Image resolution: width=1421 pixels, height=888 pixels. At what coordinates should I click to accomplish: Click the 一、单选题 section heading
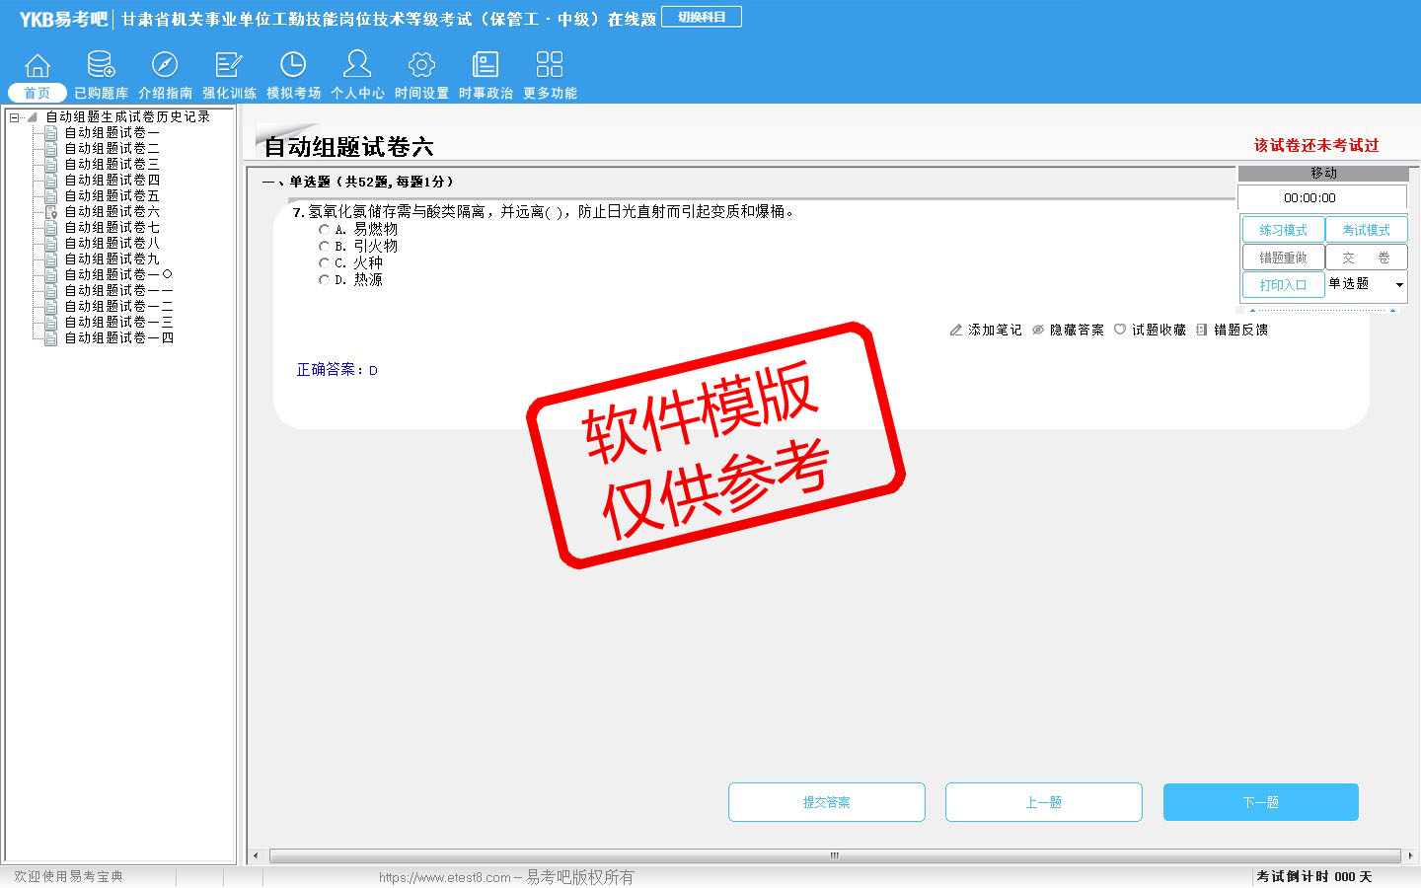coord(358,182)
